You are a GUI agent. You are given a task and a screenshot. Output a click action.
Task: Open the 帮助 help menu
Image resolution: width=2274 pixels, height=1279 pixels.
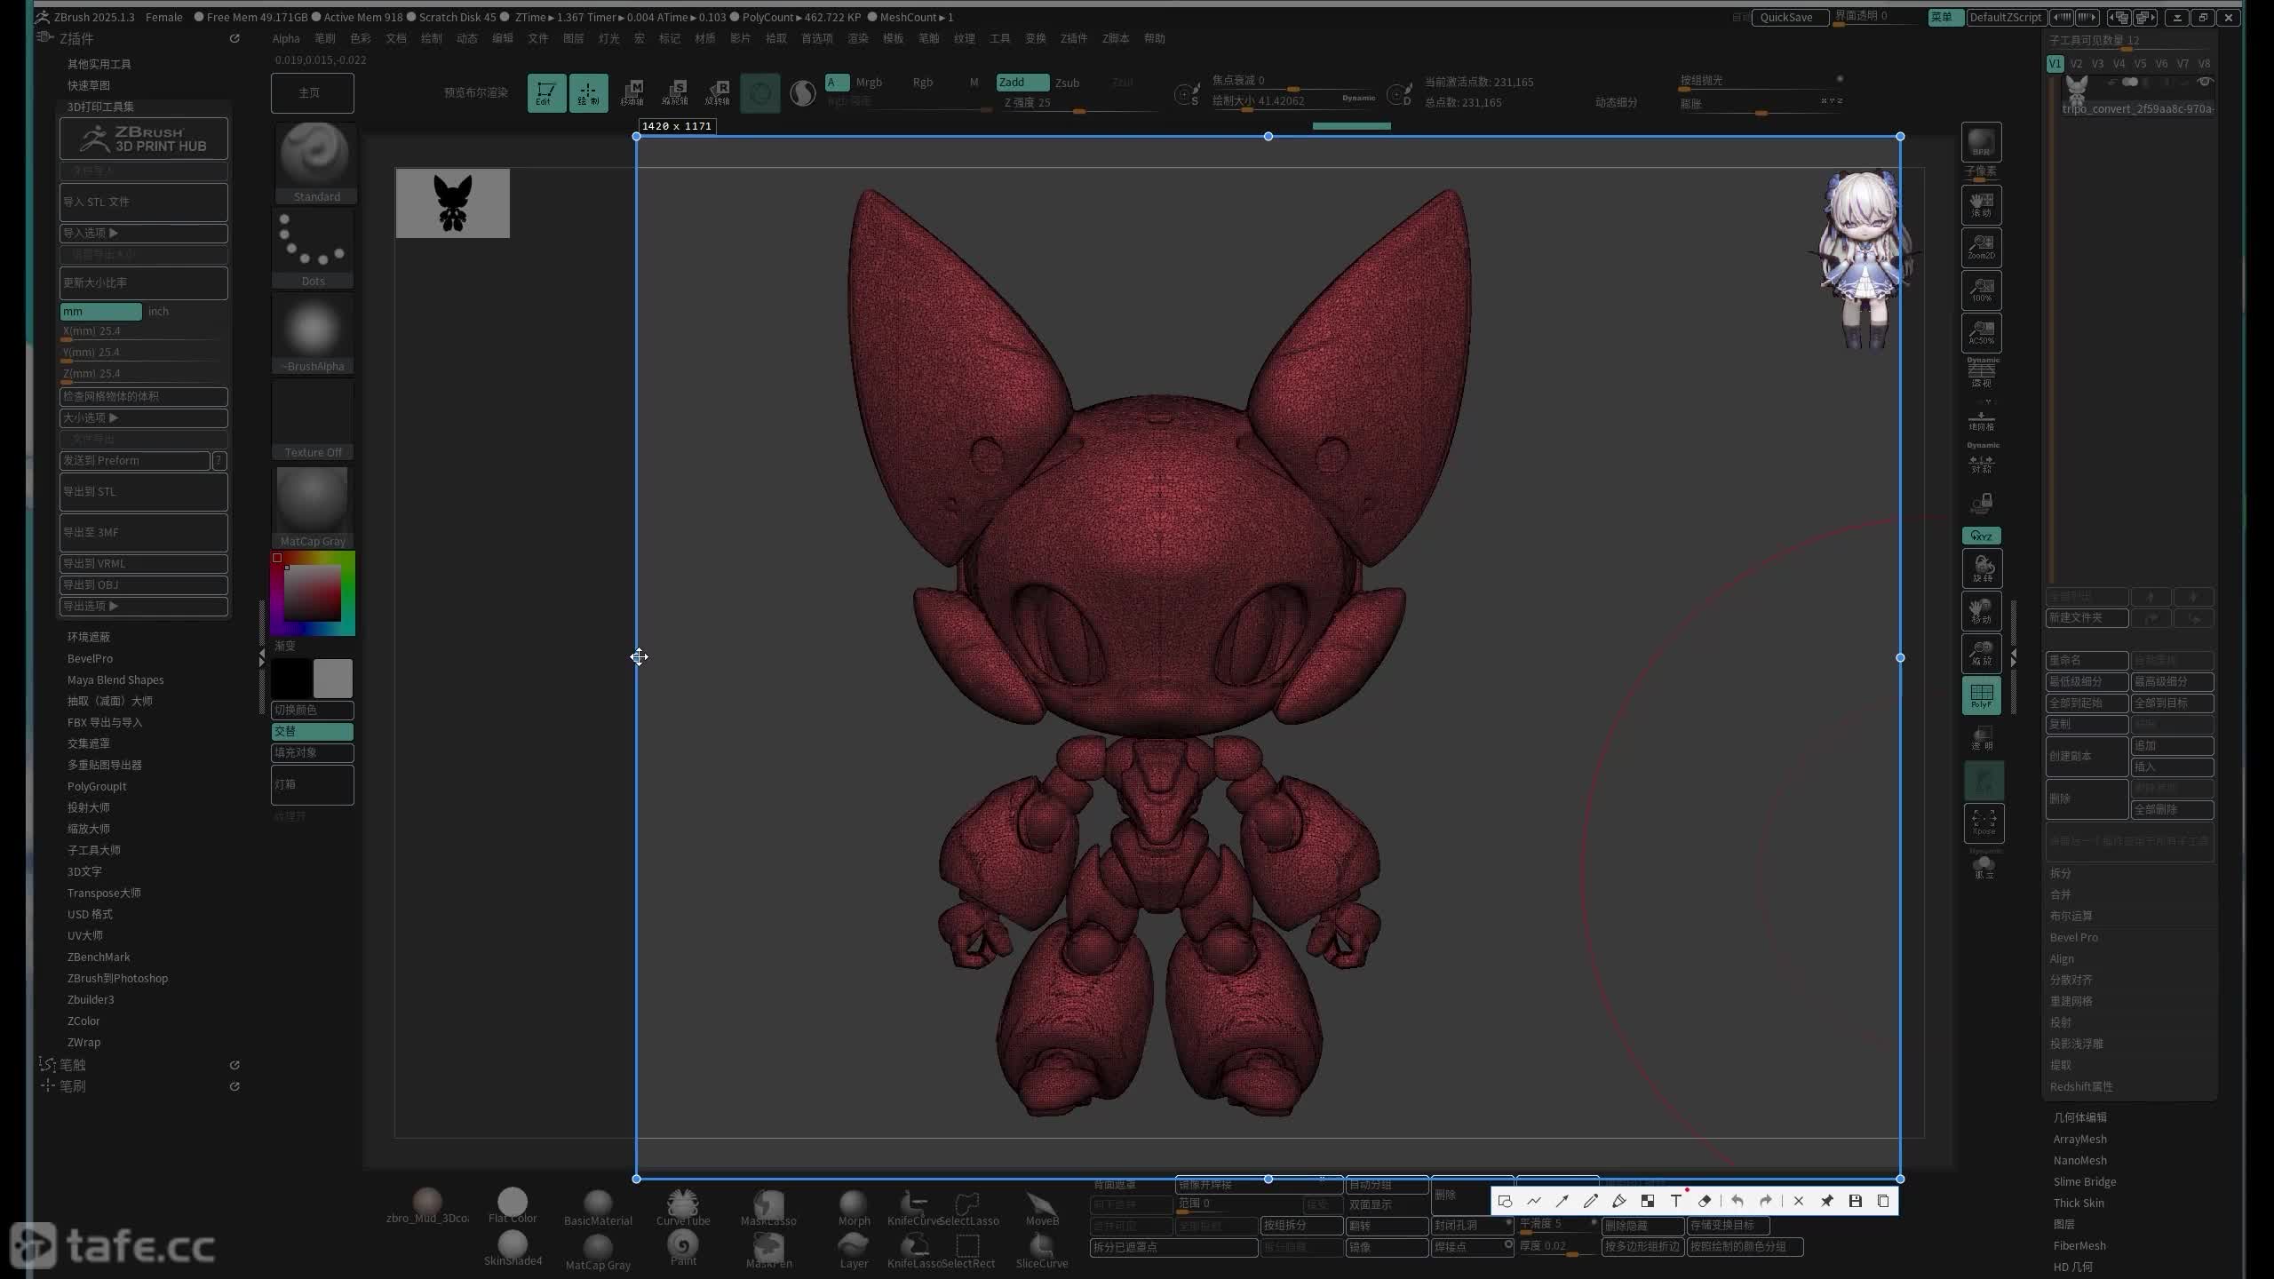pos(1155,38)
